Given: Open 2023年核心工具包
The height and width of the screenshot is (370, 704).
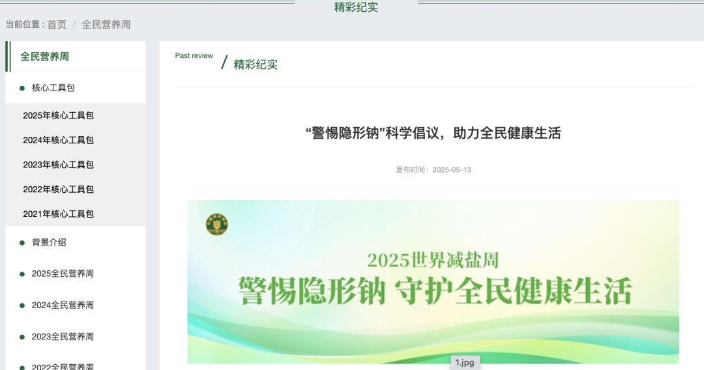Looking at the screenshot, I should coord(59,165).
